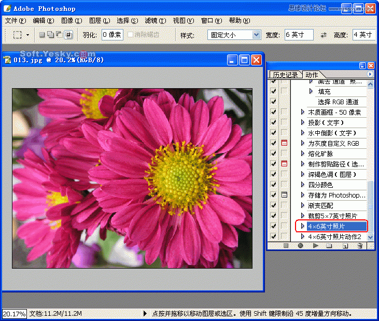Viewport: 379px width, 321px height.
Task: Toggle the checkmark for 木质画框 - 50 像素
Action: point(274,112)
